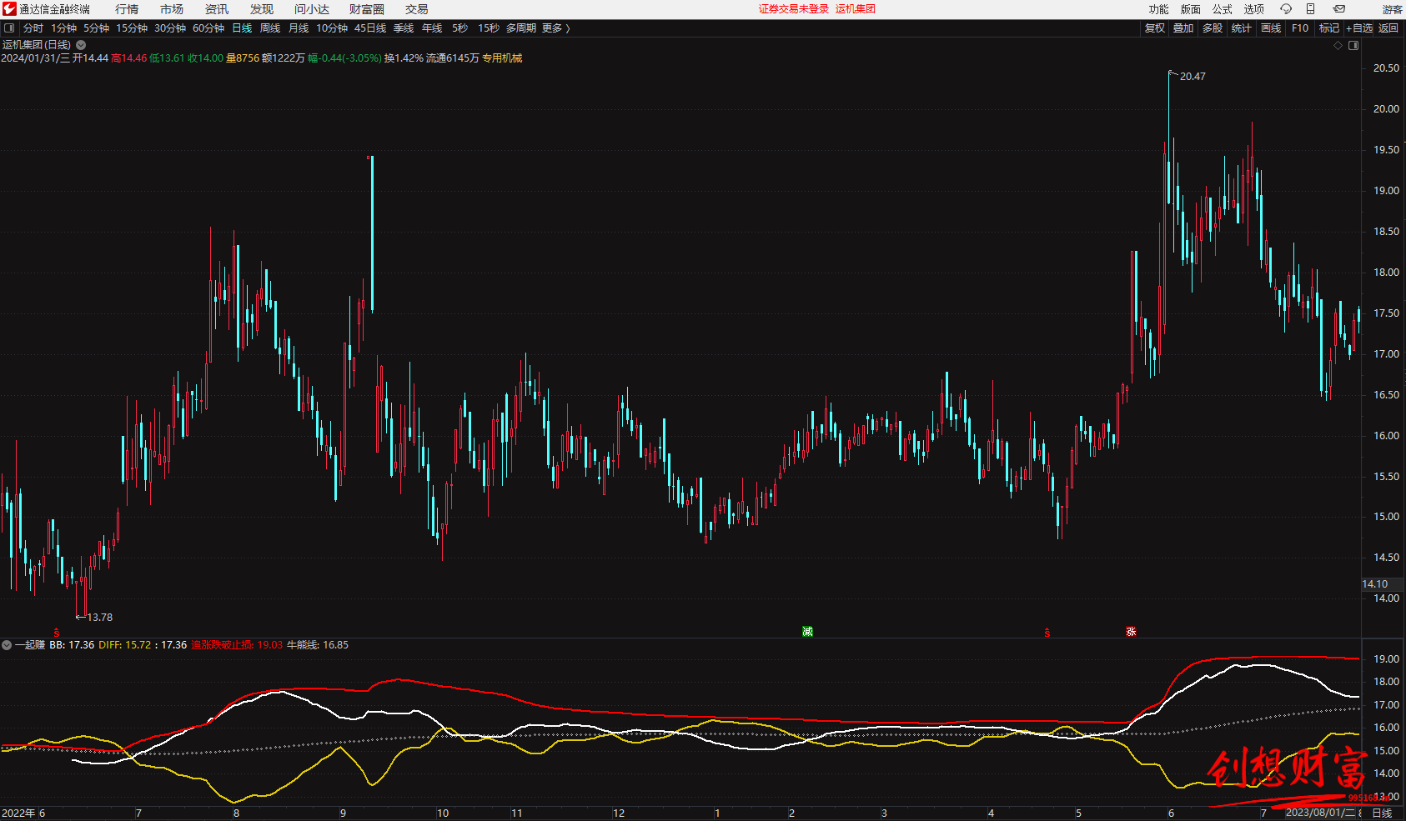The height and width of the screenshot is (821, 1406).
Task: Click the mobile phone icon
Action: pyautogui.click(x=1311, y=9)
